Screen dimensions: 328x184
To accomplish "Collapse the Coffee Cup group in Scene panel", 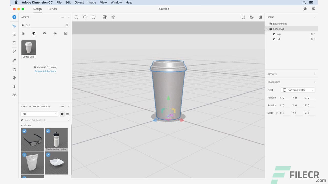I will 267,29.
